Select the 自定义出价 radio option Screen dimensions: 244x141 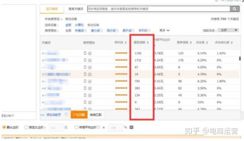pyautogui.click(x=26, y=127)
